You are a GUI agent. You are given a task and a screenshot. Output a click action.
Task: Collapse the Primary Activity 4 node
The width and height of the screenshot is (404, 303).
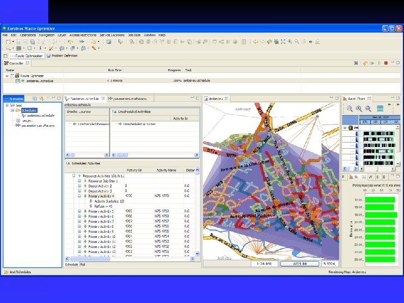(80, 196)
